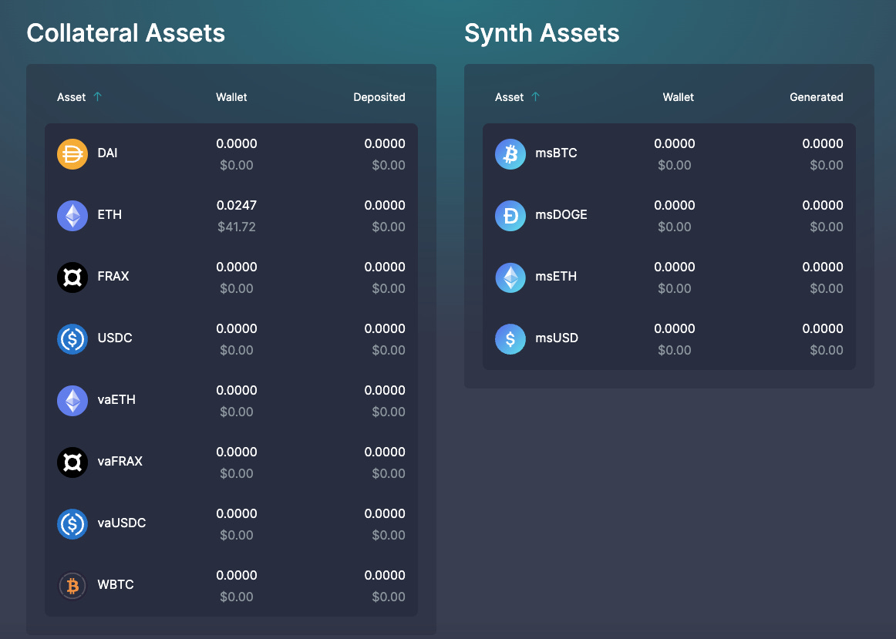Click WBTC wallet value $0.00
The height and width of the screenshot is (639, 896).
(x=237, y=597)
